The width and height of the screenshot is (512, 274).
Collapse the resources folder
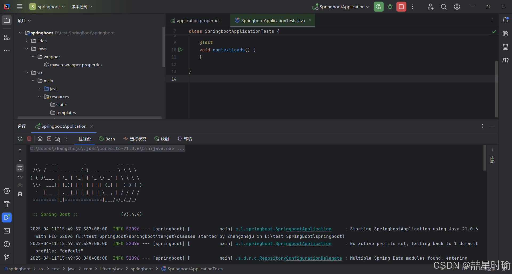tap(39, 97)
